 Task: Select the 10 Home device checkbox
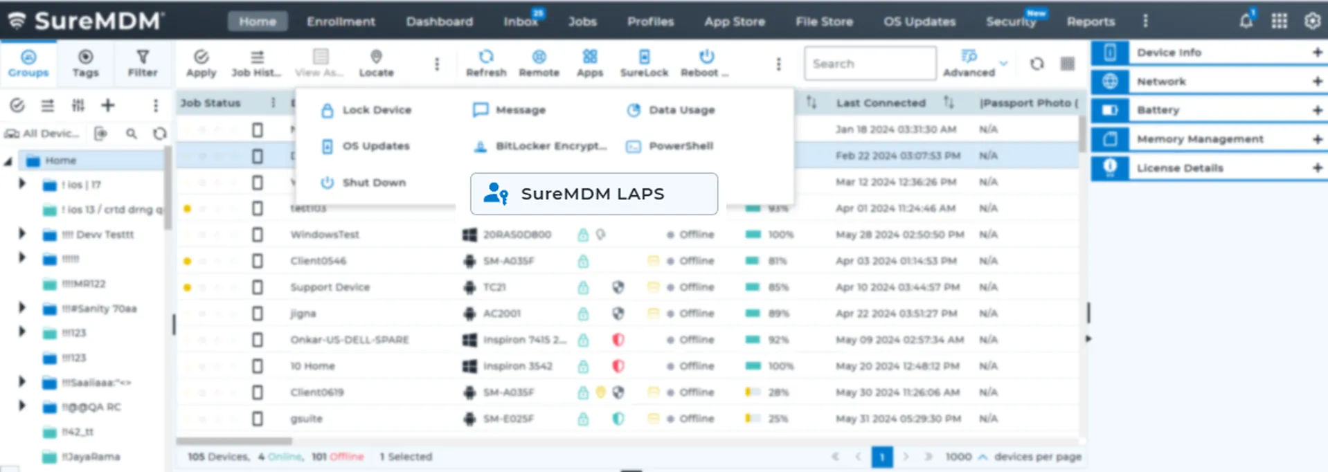point(258,366)
